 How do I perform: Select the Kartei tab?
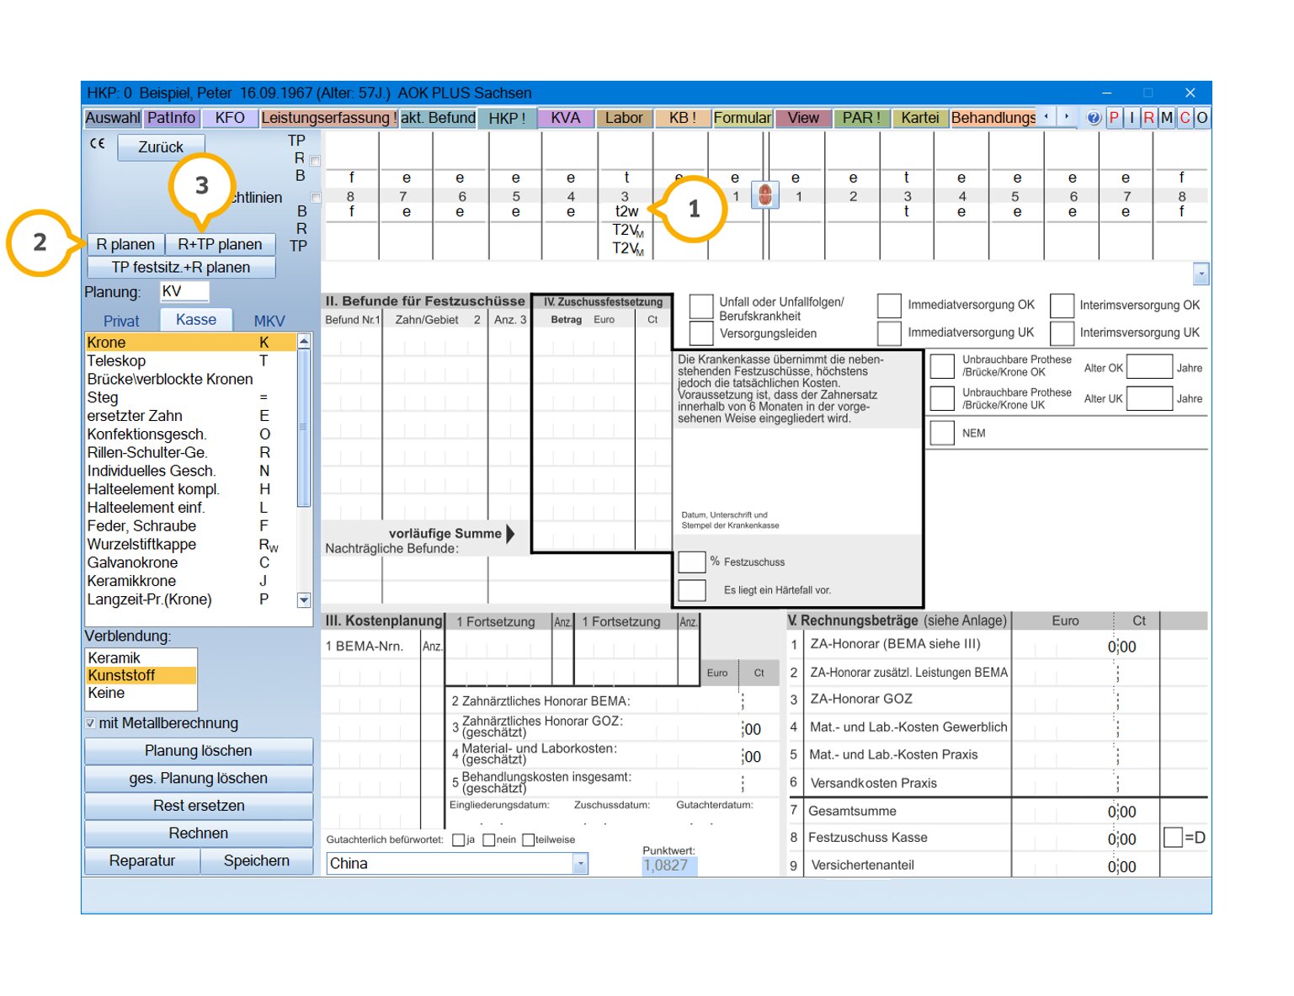coord(919,118)
